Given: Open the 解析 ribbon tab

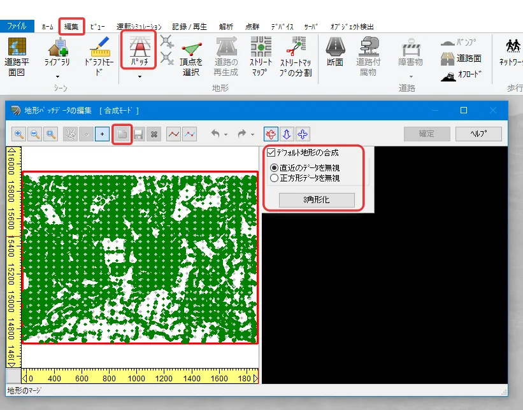Looking at the screenshot, I should tap(226, 27).
